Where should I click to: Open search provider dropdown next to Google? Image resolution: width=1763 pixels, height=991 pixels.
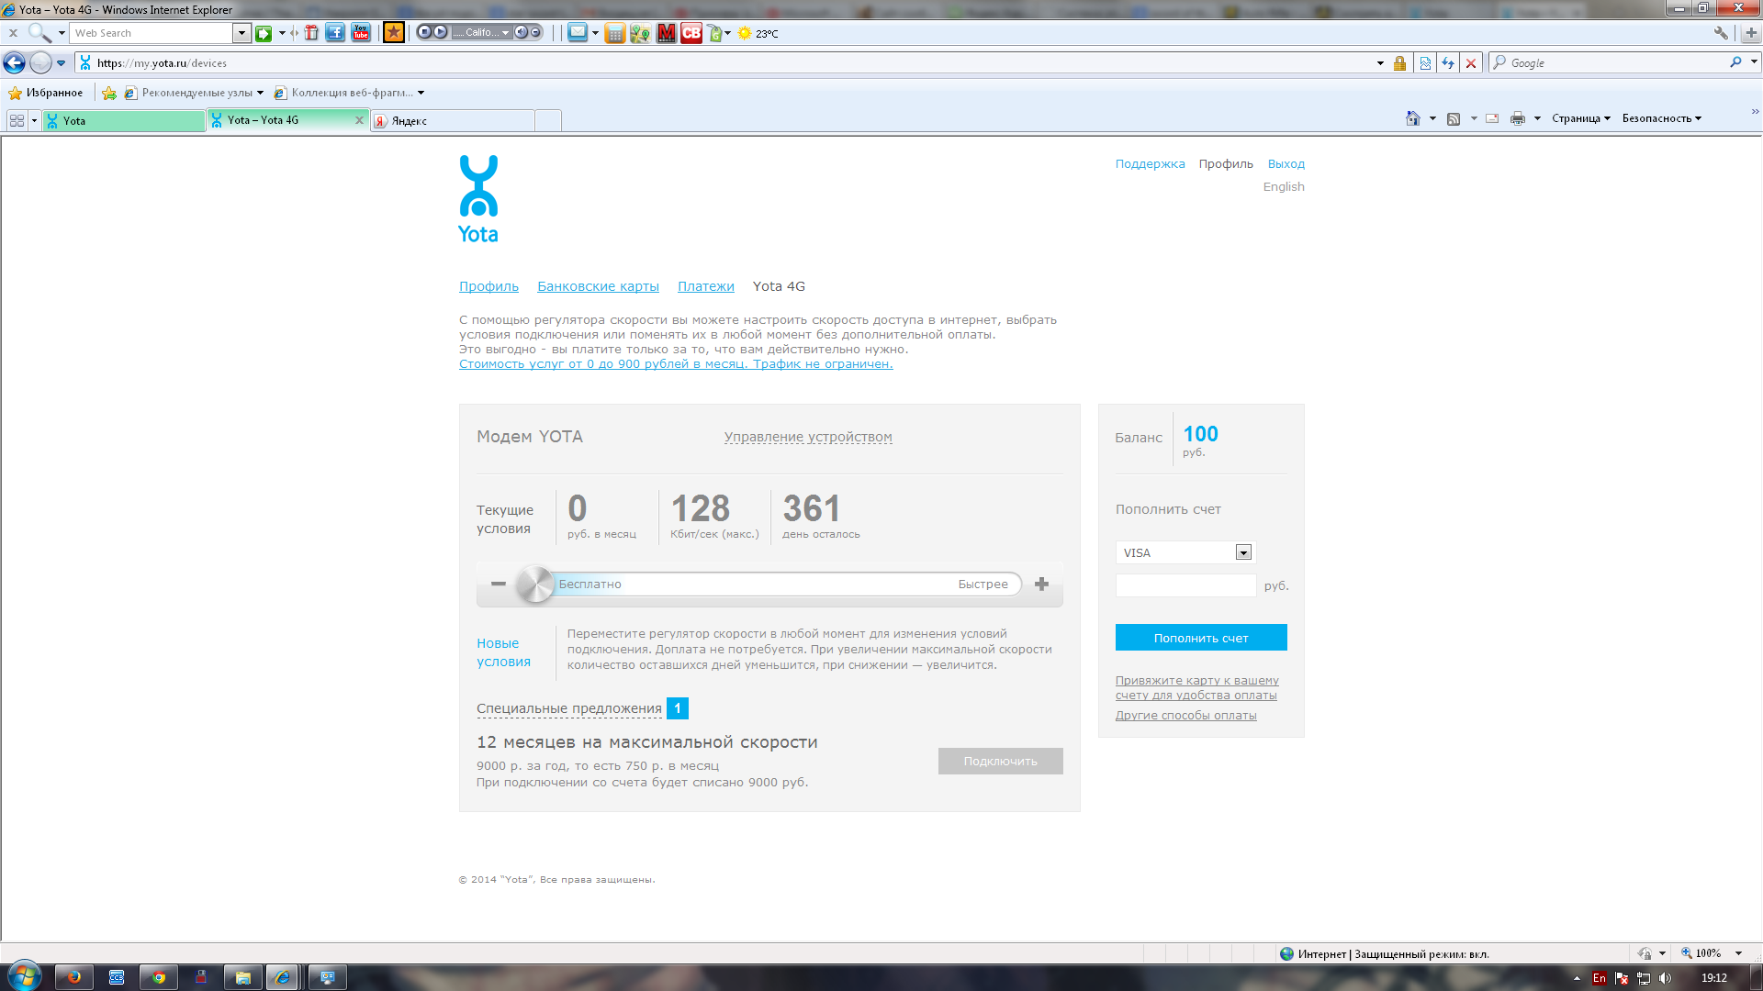(x=1754, y=62)
